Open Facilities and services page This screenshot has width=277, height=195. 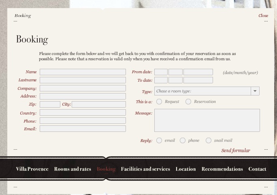point(145,169)
